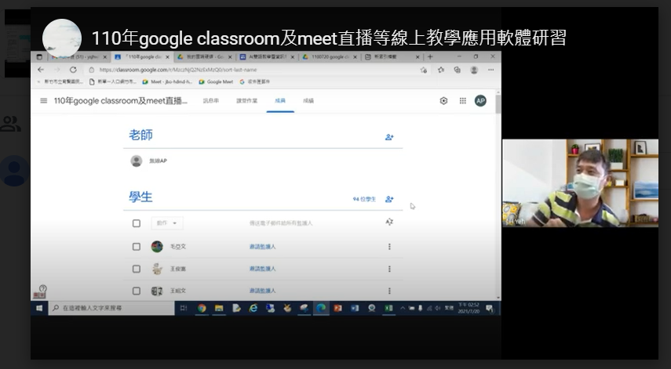Invite a teacher with the 老師 add-person icon

(x=389, y=137)
